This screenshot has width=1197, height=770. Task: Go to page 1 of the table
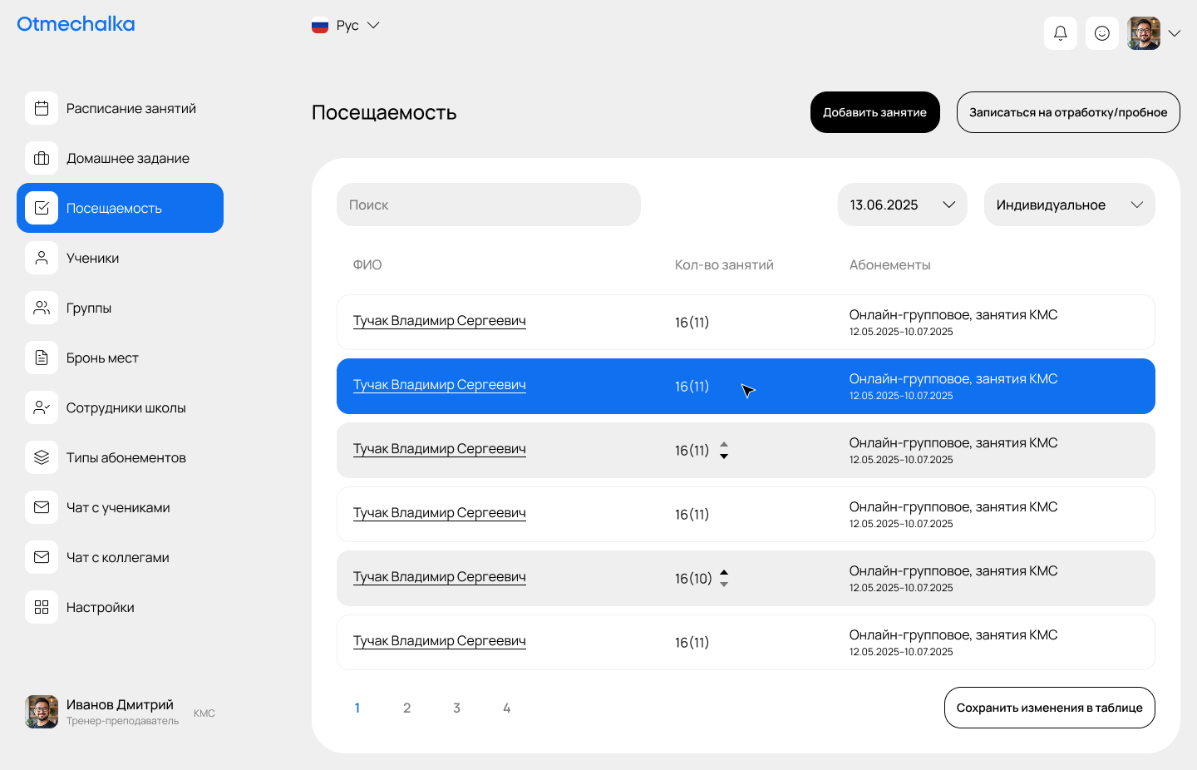point(357,708)
